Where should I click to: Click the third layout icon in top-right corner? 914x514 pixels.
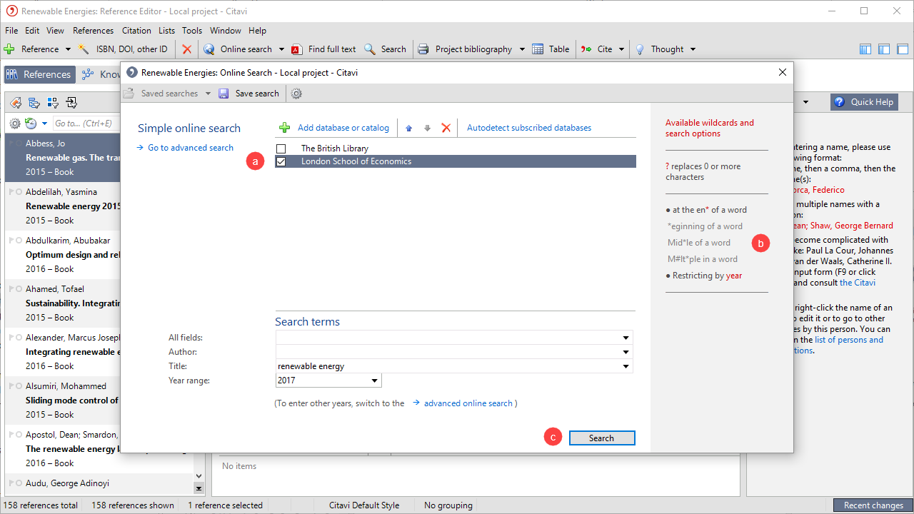coord(903,49)
